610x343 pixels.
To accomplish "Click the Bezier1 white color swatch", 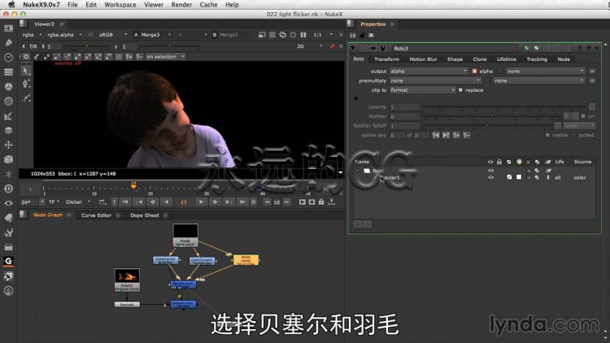I will (519, 177).
